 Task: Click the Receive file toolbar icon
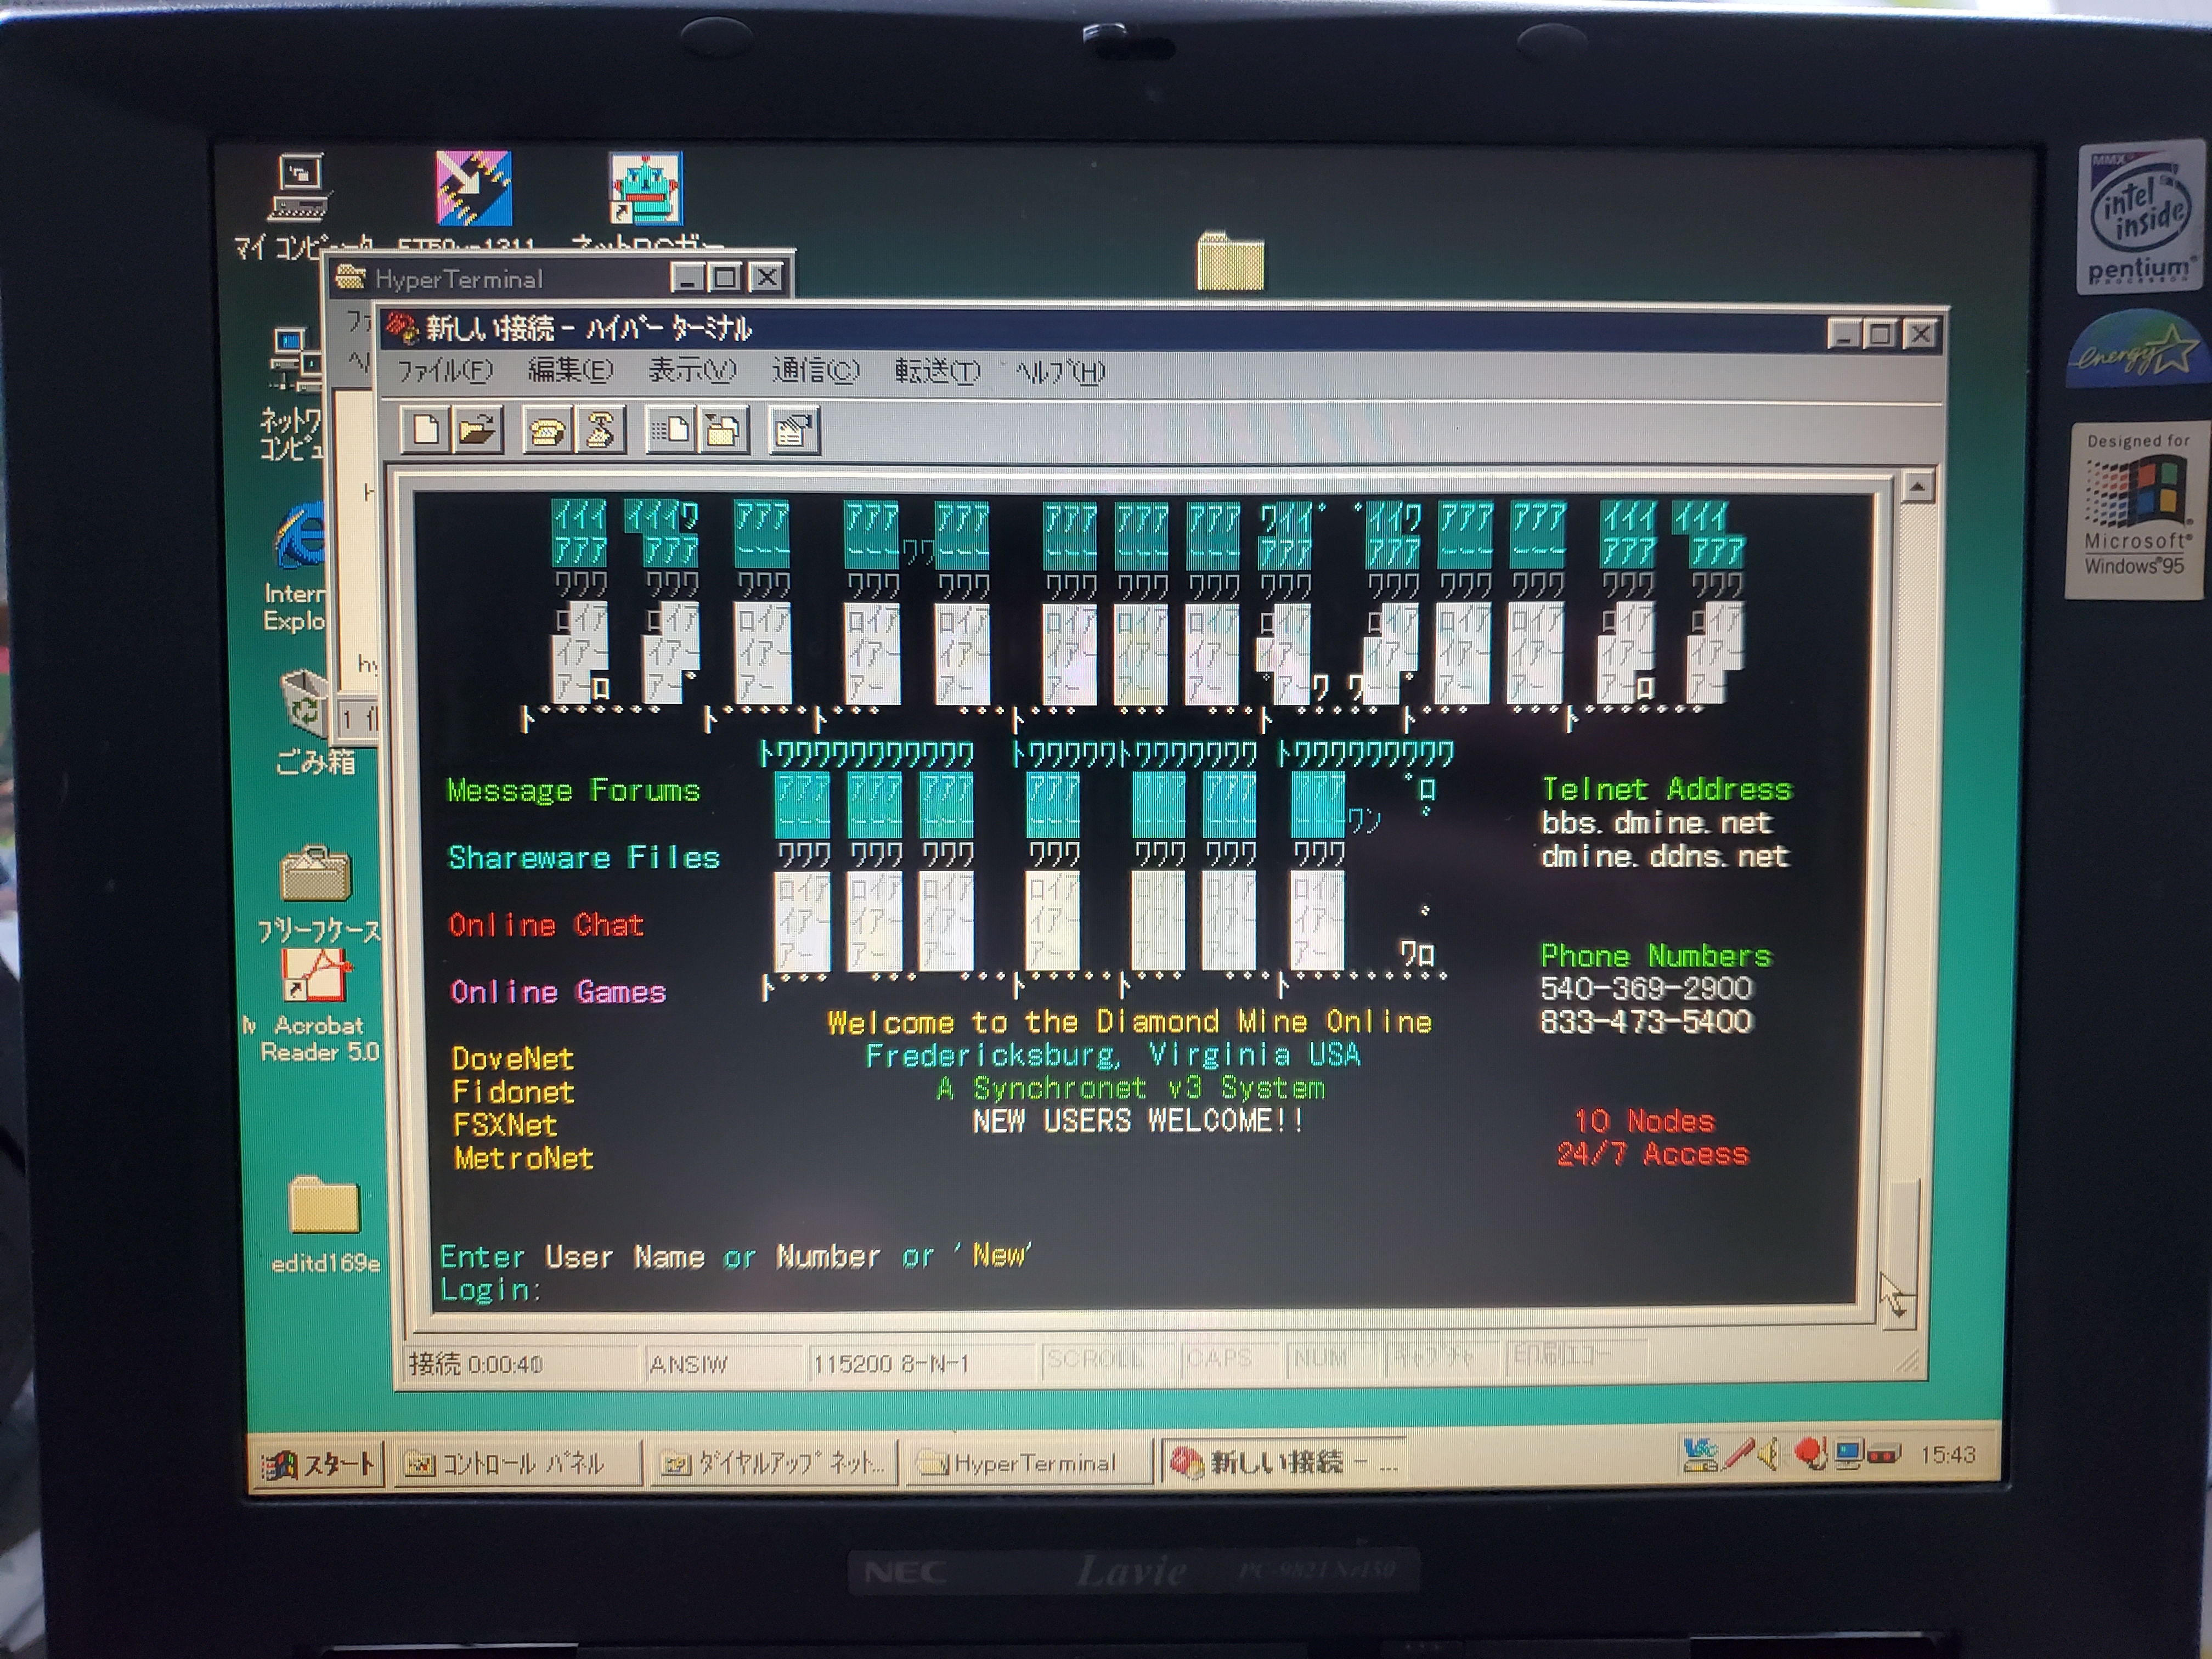(723, 431)
